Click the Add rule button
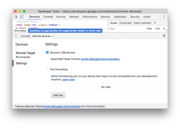The height and width of the screenshot is (128, 180). (x=58, y=95)
